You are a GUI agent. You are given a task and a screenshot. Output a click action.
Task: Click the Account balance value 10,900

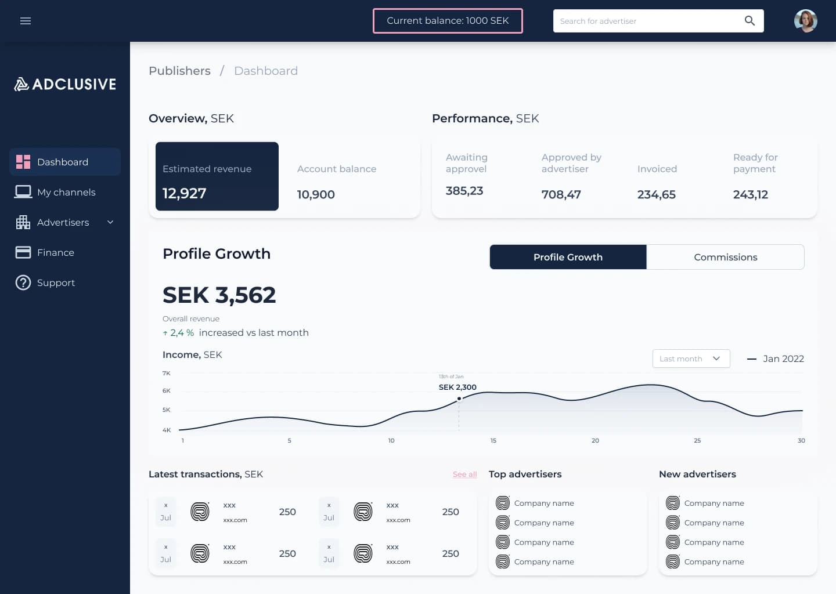click(316, 194)
